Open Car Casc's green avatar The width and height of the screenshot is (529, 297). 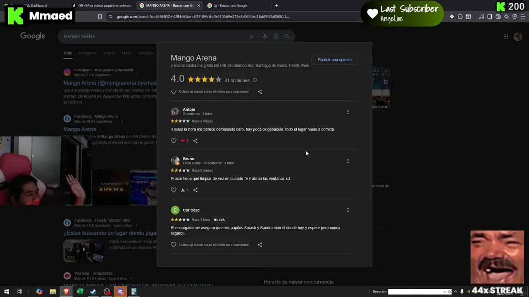(175, 210)
